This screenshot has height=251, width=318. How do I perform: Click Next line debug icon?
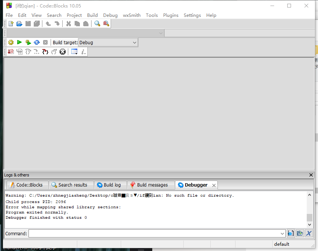pyautogui.click(x=28, y=52)
